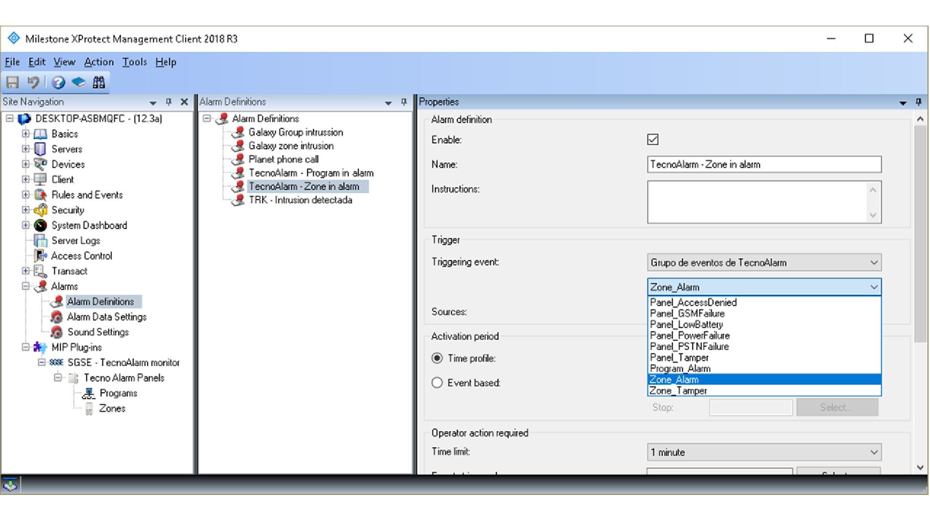Image resolution: width=930 pixels, height=523 pixels.
Task: Select the Event based radio button
Action: click(437, 383)
